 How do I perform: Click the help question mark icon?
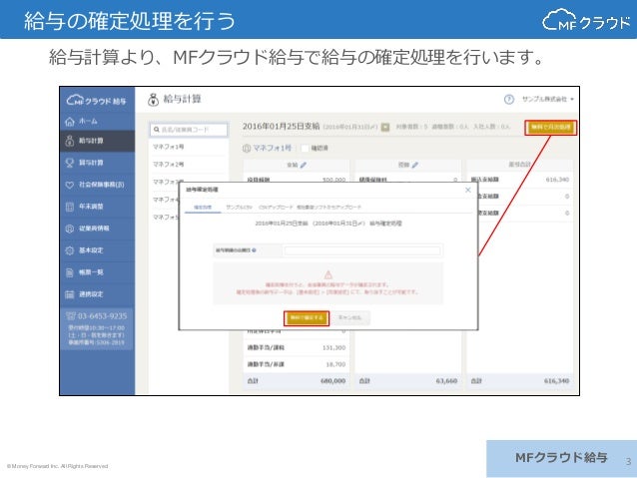coord(508,99)
